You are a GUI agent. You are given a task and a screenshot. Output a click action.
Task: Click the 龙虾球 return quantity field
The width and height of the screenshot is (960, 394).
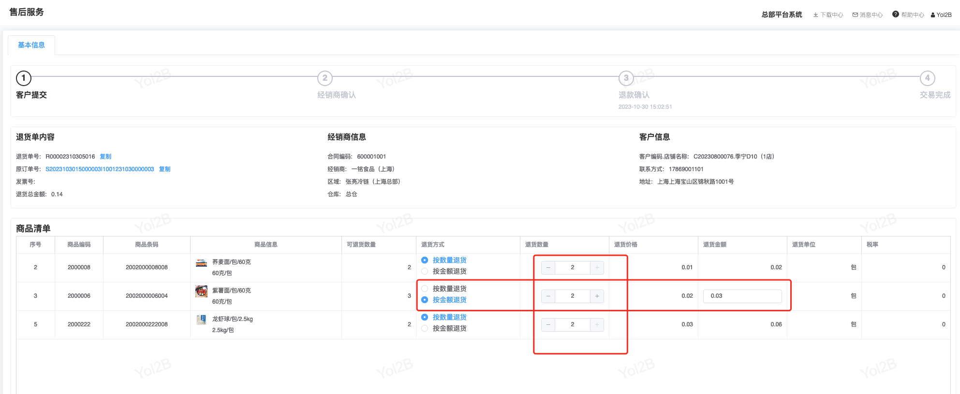(573, 324)
